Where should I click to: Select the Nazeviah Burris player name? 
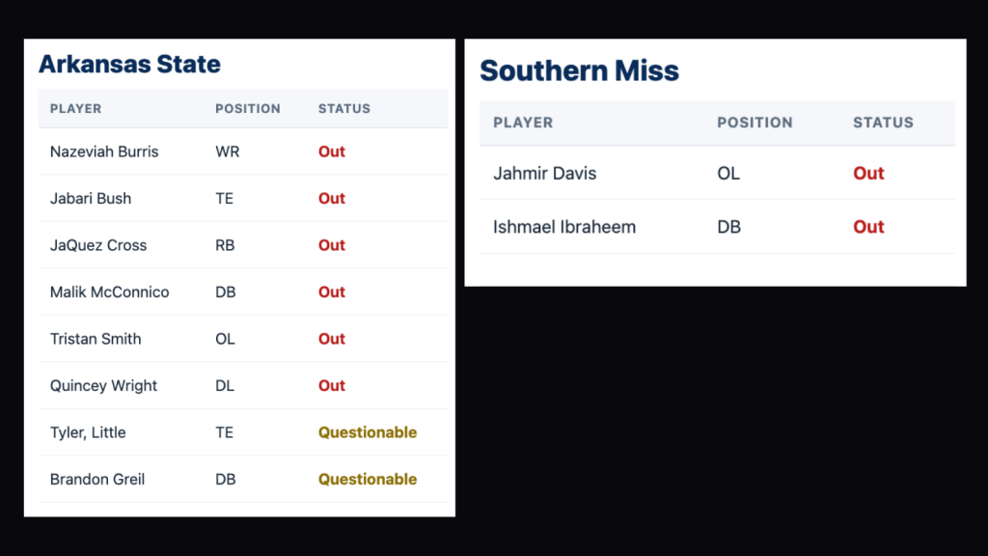(x=104, y=152)
